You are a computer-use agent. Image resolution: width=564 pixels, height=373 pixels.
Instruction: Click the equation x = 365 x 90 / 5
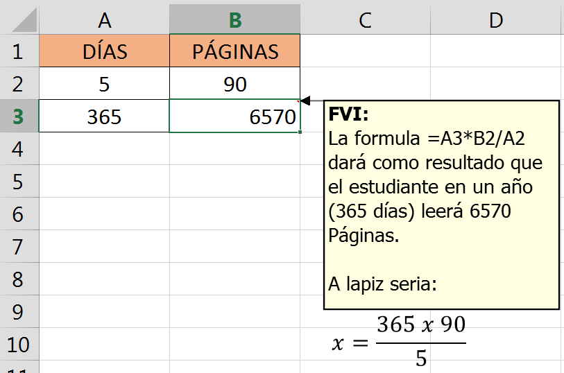pos(400,341)
